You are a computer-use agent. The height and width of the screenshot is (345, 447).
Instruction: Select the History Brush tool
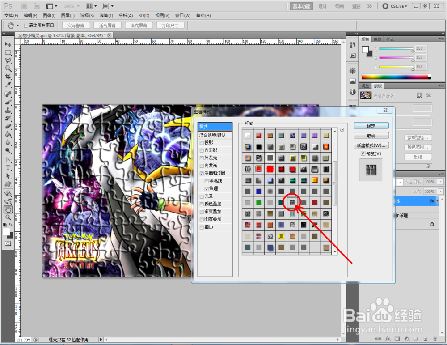coord(8,118)
